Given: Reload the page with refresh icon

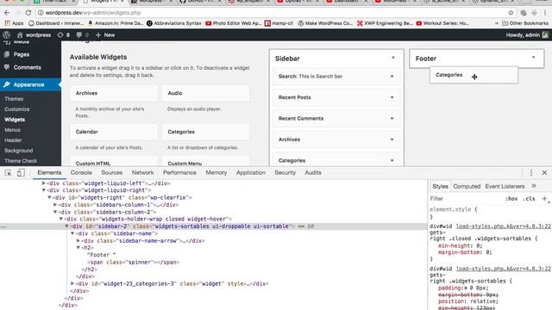Looking at the screenshot, I should (28, 13).
